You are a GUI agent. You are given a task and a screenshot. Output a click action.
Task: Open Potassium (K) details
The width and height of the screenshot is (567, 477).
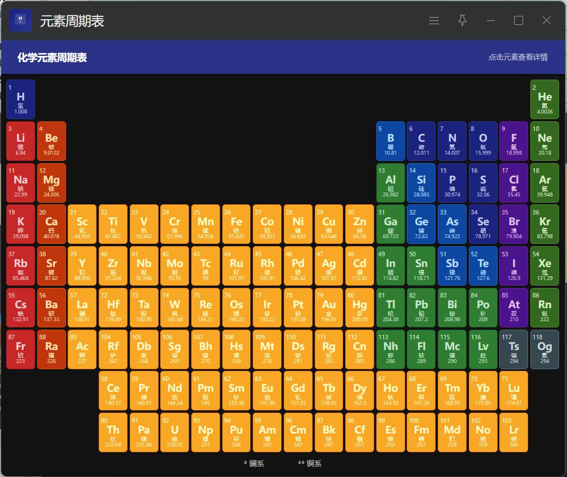(x=21, y=224)
